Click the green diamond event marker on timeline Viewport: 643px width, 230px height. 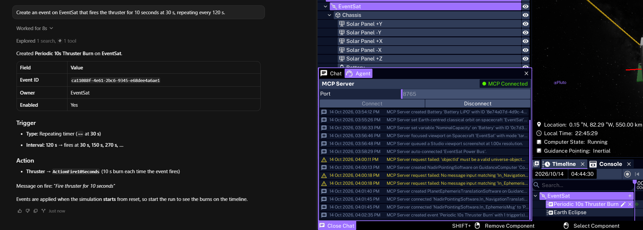[x=637, y=204]
